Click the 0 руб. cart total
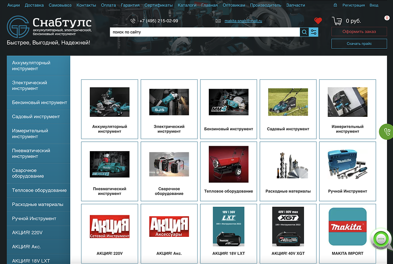This screenshot has width=393, height=264. coord(353,21)
